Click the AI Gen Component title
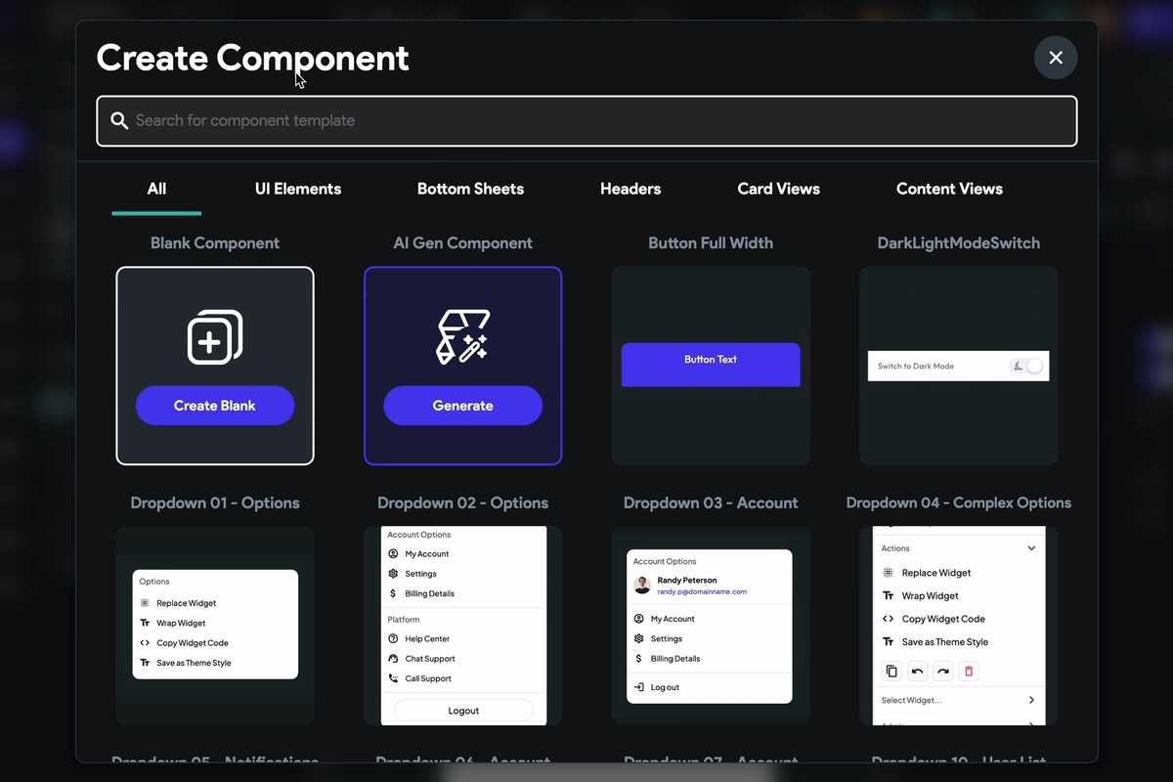The image size is (1173, 782). 462,242
